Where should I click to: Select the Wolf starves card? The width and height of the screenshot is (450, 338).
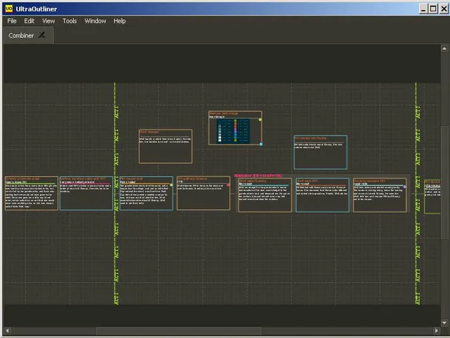click(166, 146)
